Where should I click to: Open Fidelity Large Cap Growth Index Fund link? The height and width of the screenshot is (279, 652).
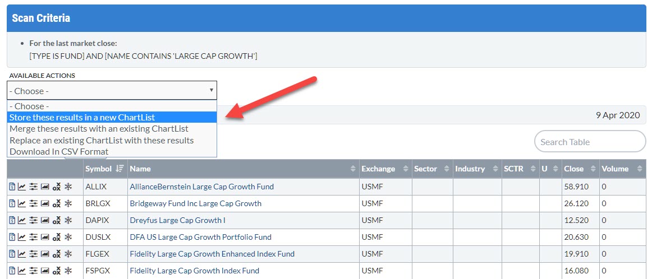click(x=194, y=271)
